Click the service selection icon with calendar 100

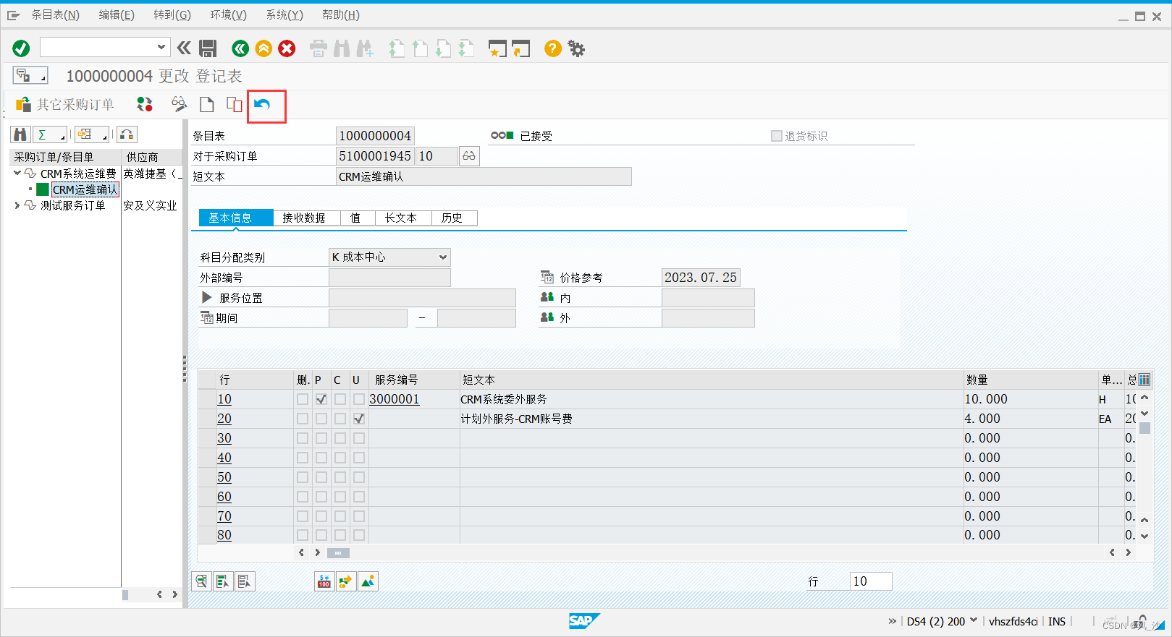[x=324, y=581]
